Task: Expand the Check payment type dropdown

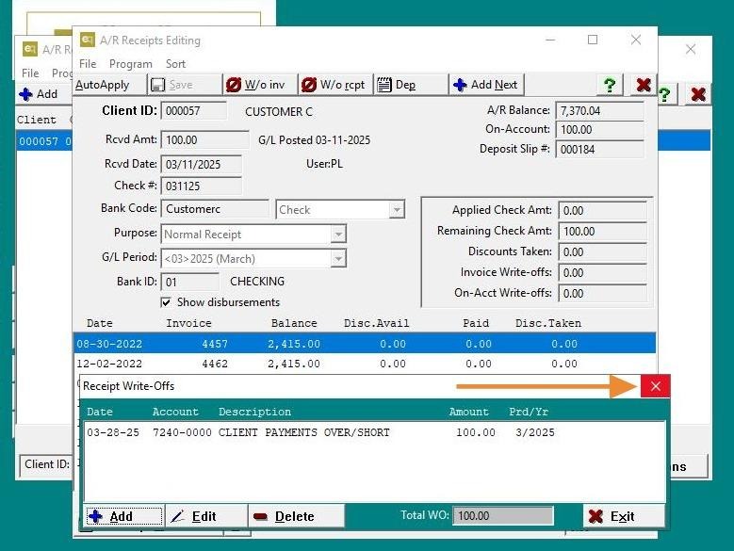Action: coord(397,209)
